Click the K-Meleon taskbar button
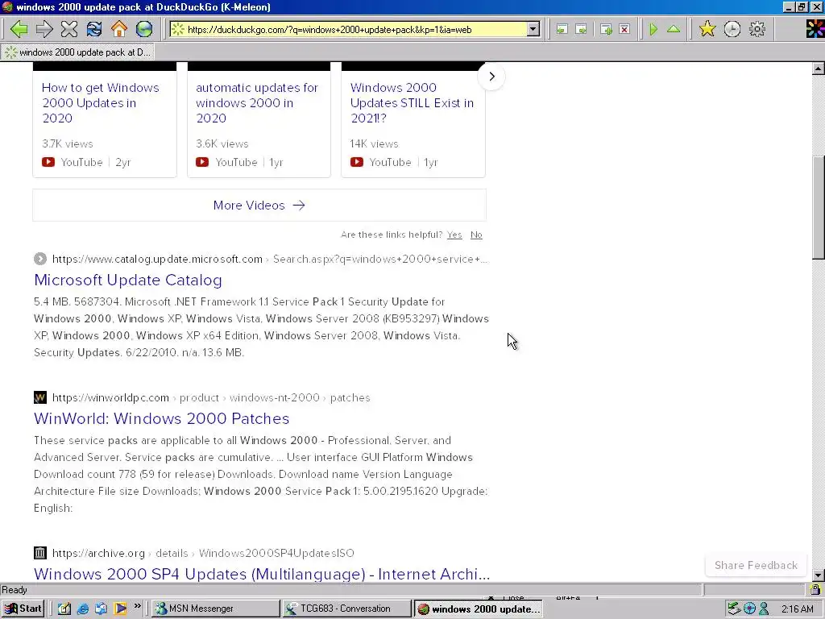This screenshot has width=825, height=619. [x=479, y=609]
